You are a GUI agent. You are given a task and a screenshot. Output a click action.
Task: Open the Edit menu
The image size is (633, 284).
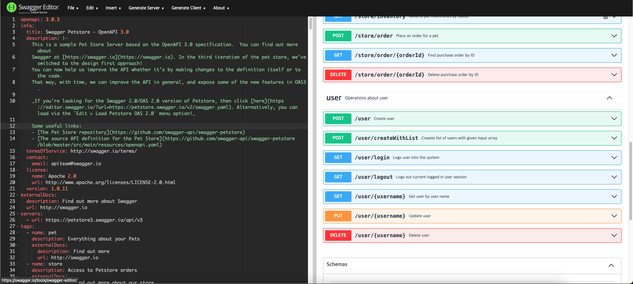tap(92, 8)
